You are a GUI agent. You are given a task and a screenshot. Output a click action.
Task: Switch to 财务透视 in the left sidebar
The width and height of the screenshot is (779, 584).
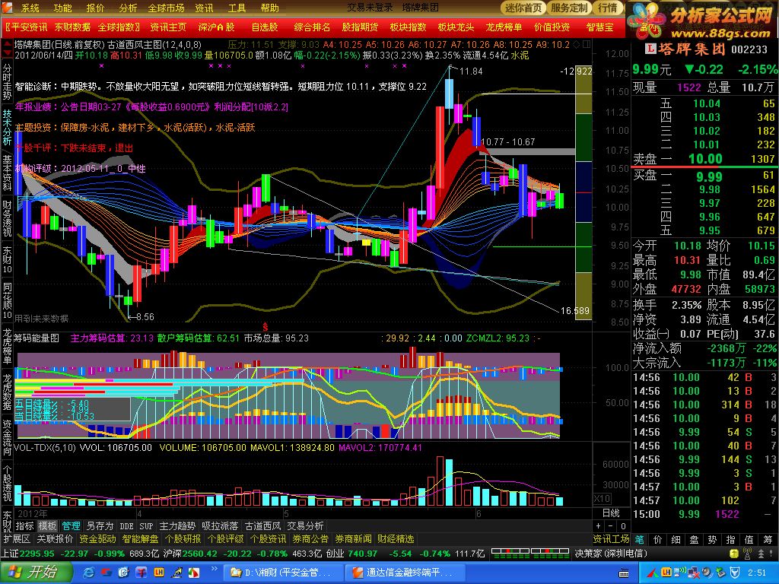coord(7,218)
